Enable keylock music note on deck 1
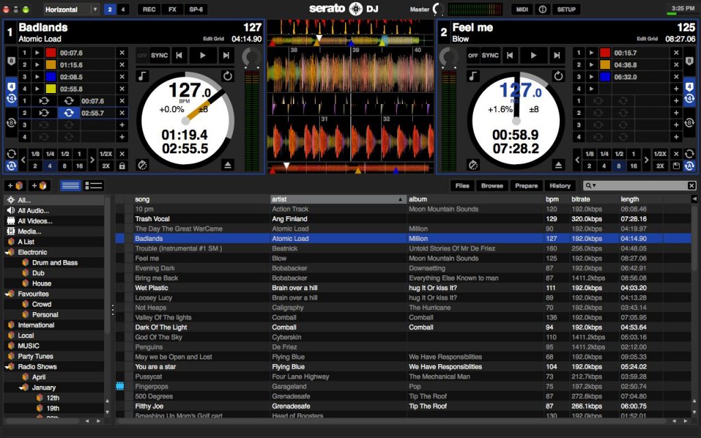Image resolution: width=701 pixels, height=438 pixels. (x=142, y=76)
